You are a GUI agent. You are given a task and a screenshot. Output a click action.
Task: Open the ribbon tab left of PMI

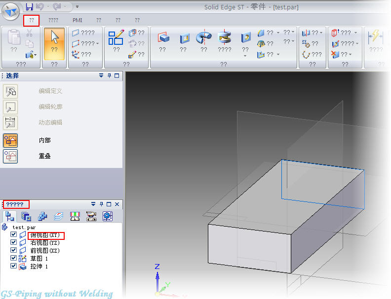click(53, 20)
